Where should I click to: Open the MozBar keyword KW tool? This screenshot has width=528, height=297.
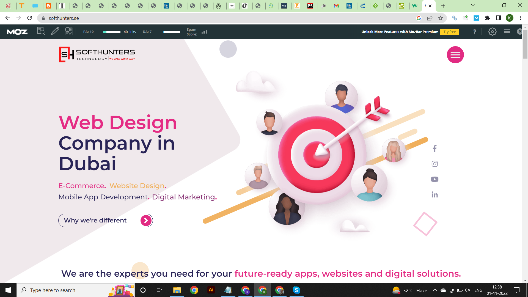point(69,31)
